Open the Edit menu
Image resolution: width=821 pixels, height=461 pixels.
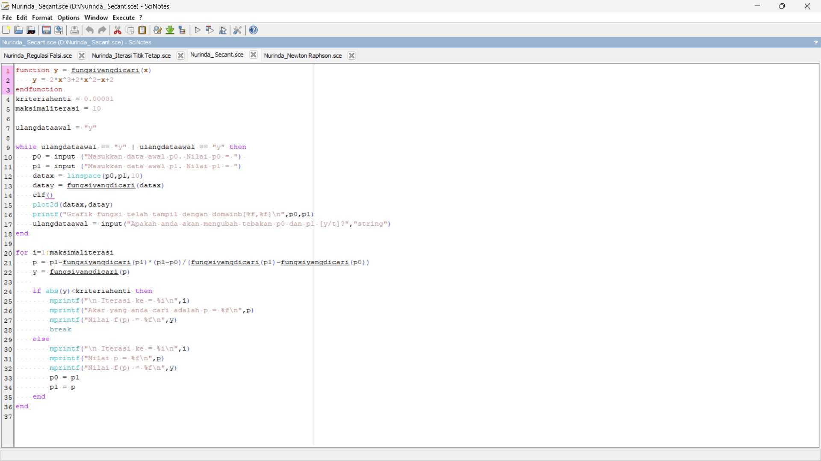pos(22,18)
